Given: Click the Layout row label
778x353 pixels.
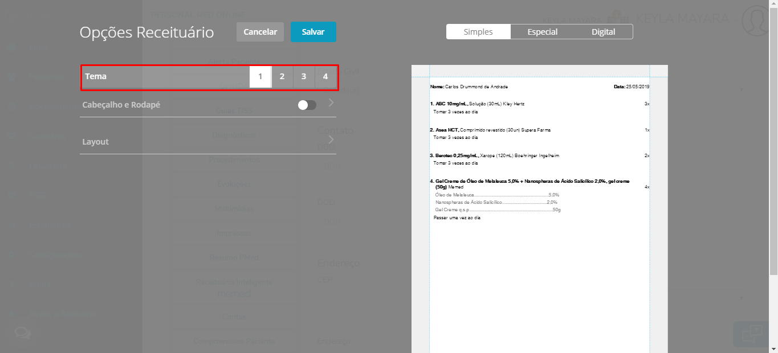Looking at the screenshot, I should [95, 142].
